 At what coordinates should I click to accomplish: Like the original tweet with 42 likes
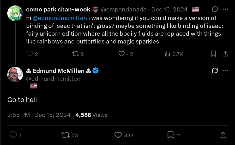point(122,54)
